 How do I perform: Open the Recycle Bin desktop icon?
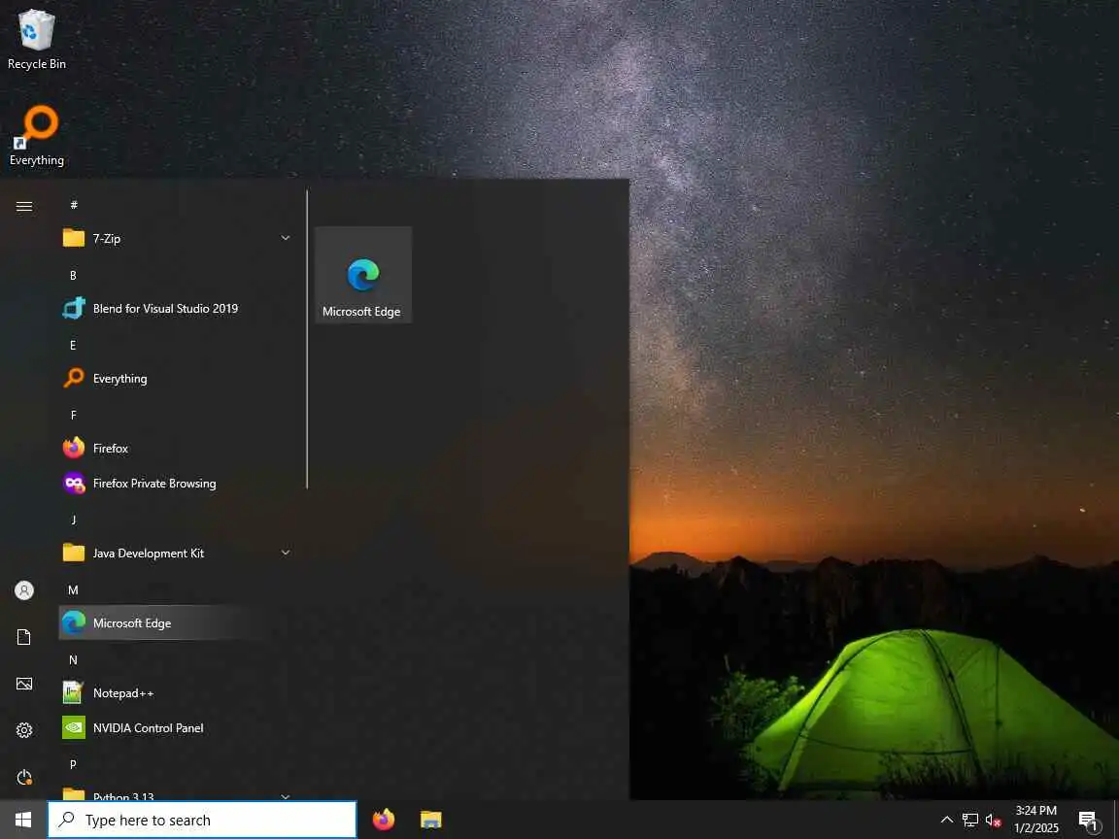(36, 39)
